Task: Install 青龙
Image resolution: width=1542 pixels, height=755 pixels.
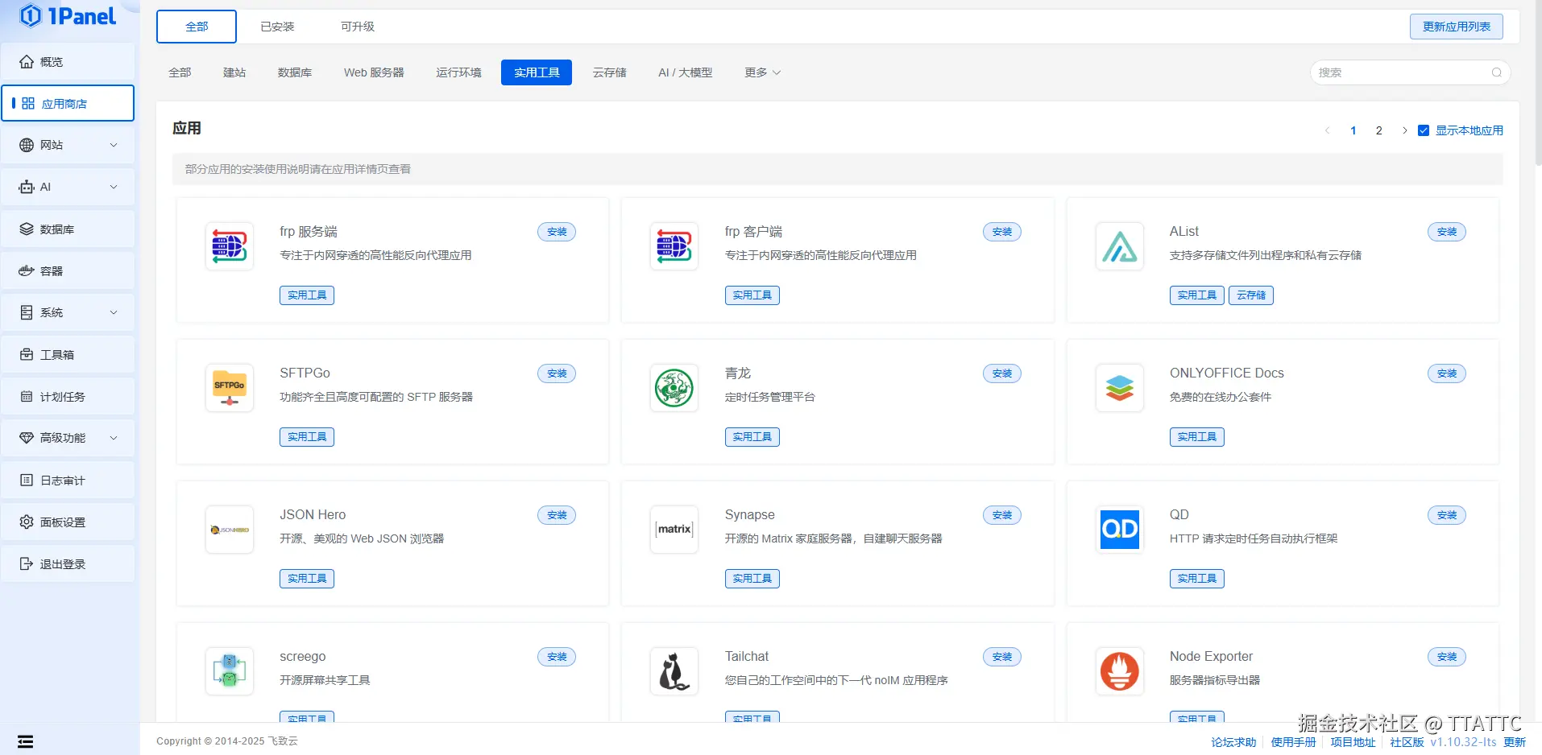Action: (x=1002, y=373)
